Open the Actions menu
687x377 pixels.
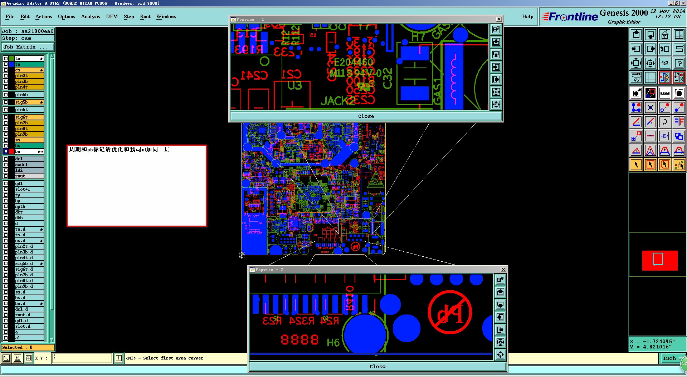coord(44,16)
